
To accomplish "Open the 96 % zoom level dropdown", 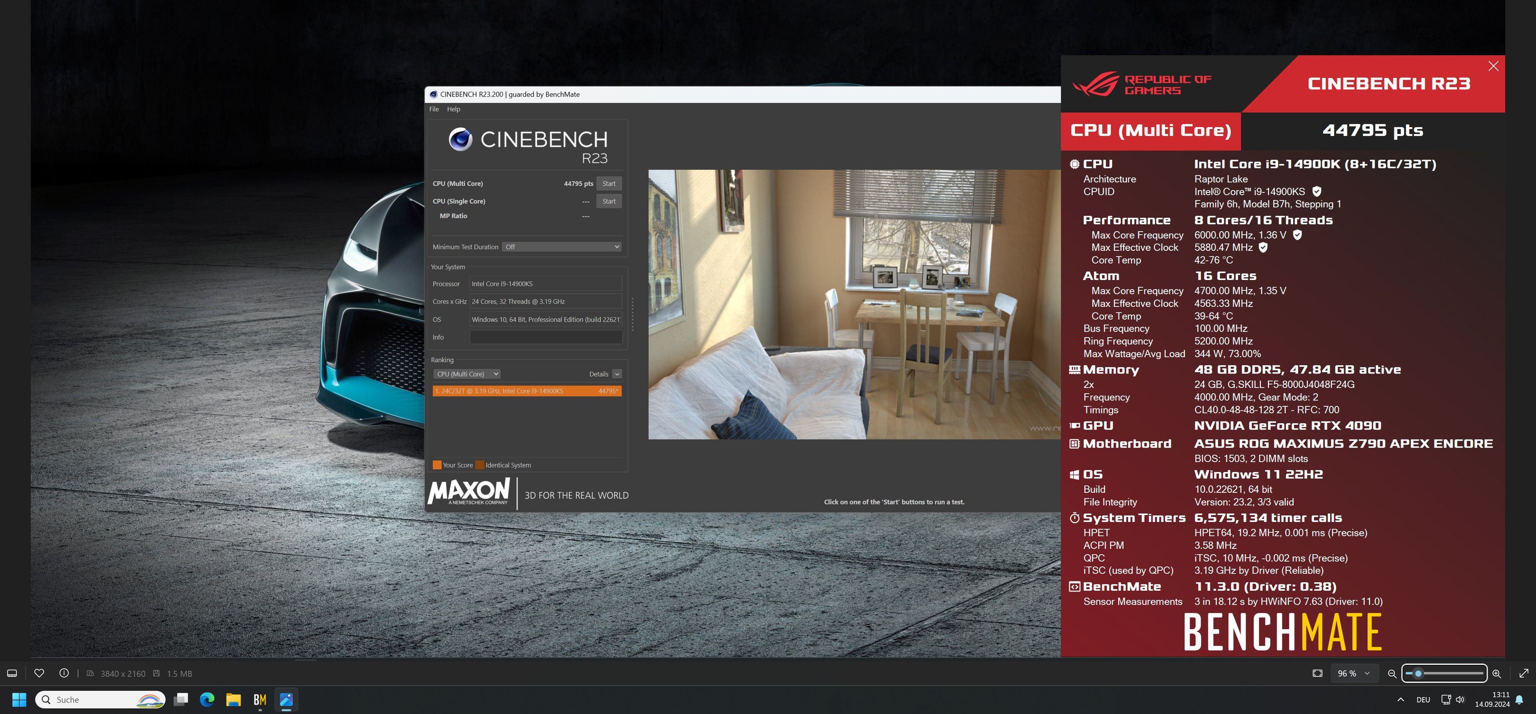I will click(1354, 674).
